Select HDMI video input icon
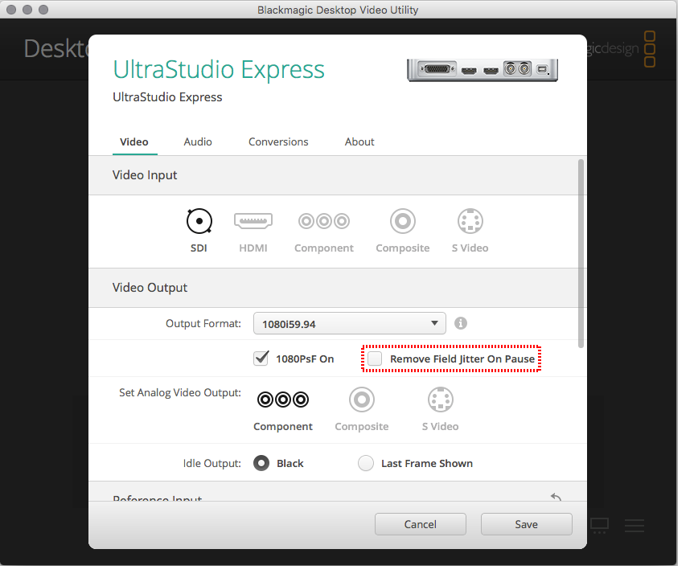Image resolution: width=694 pixels, height=582 pixels. (x=253, y=220)
